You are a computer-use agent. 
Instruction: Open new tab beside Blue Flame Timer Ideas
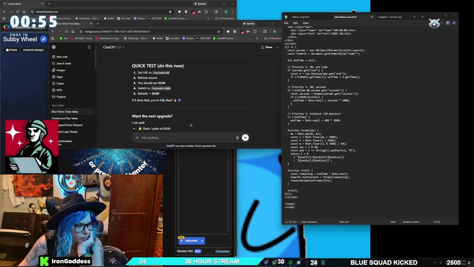coord(98,23)
